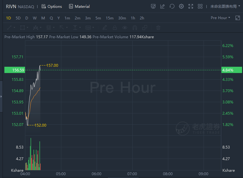The height and width of the screenshot is (178, 243).
Task: Click the Pre-Market High value 157.17
Action: (42, 37)
